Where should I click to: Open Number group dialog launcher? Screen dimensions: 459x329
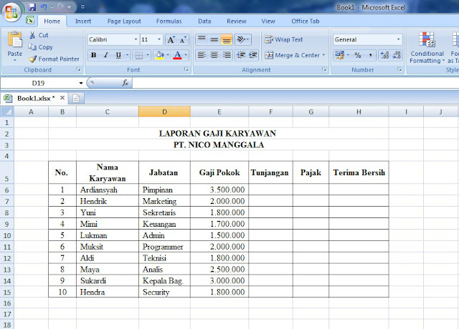(399, 69)
